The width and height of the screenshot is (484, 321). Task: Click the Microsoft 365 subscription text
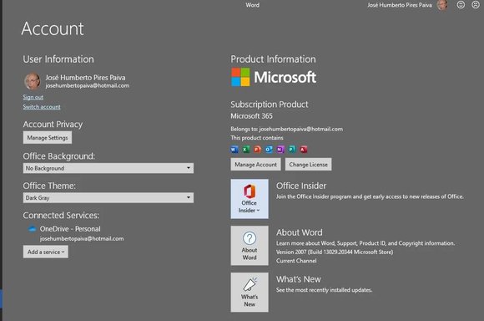click(251, 116)
